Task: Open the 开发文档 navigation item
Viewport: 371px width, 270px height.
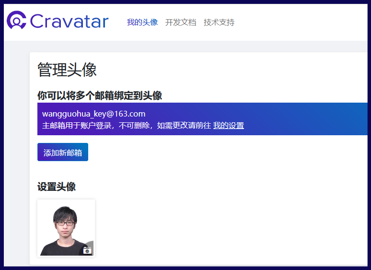Action: (181, 22)
